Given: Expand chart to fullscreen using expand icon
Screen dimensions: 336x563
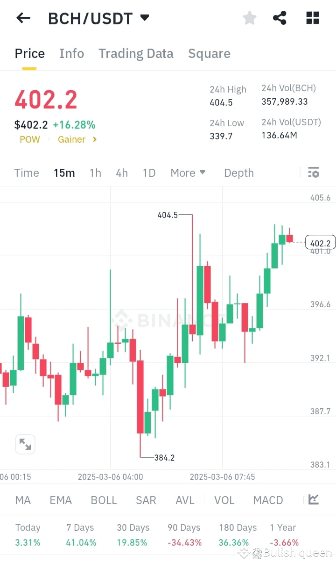Looking at the screenshot, I should [25, 444].
